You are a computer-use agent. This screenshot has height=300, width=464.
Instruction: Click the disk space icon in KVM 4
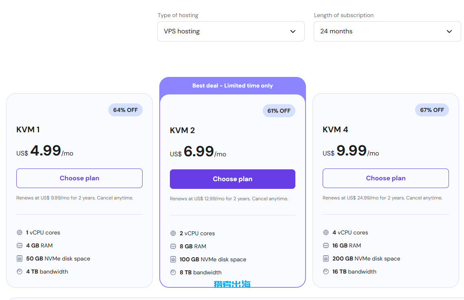pos(326,258)
